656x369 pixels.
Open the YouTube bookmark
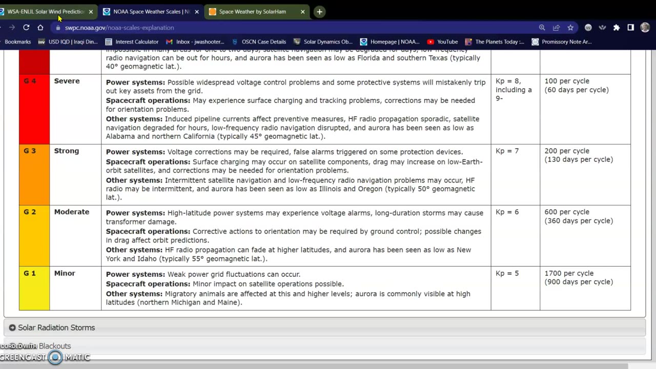point(442,42)
